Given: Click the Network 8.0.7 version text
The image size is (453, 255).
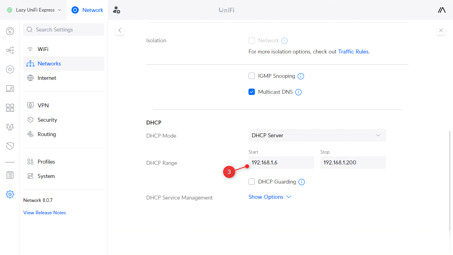Looking at the screenshot, I should point(38,200).
